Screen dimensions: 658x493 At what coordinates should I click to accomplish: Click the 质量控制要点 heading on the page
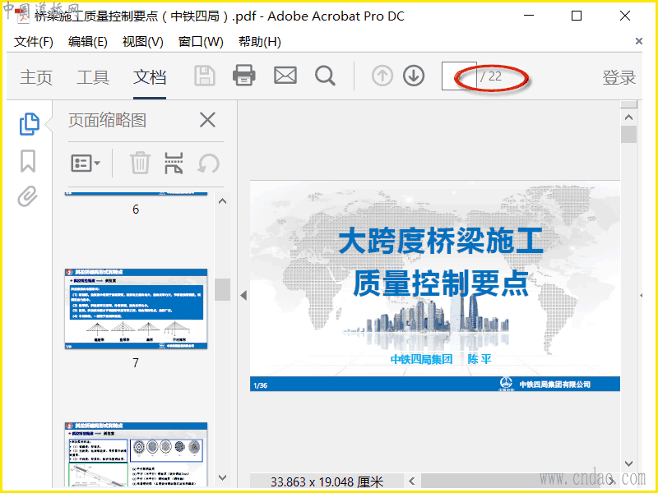point(441,283)
